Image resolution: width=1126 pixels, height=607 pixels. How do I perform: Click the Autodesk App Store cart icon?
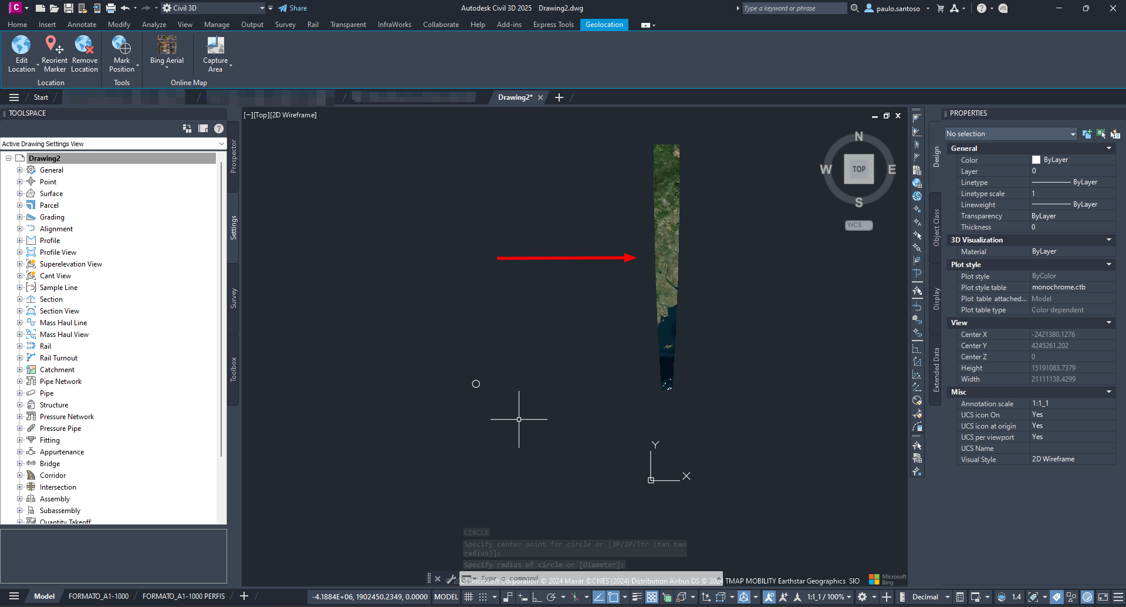[x=941, y=8]
